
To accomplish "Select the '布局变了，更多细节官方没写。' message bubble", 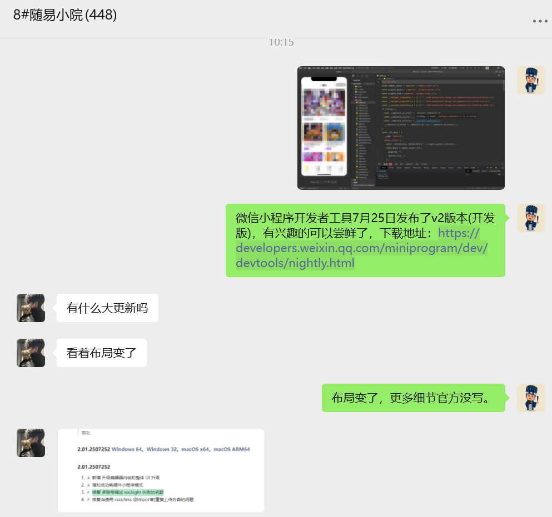I will click(x=413, y=398).
